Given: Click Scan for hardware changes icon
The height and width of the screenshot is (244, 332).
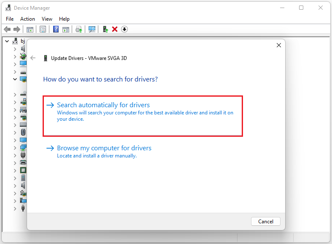Looking at the screenshot, I should 92,29.
